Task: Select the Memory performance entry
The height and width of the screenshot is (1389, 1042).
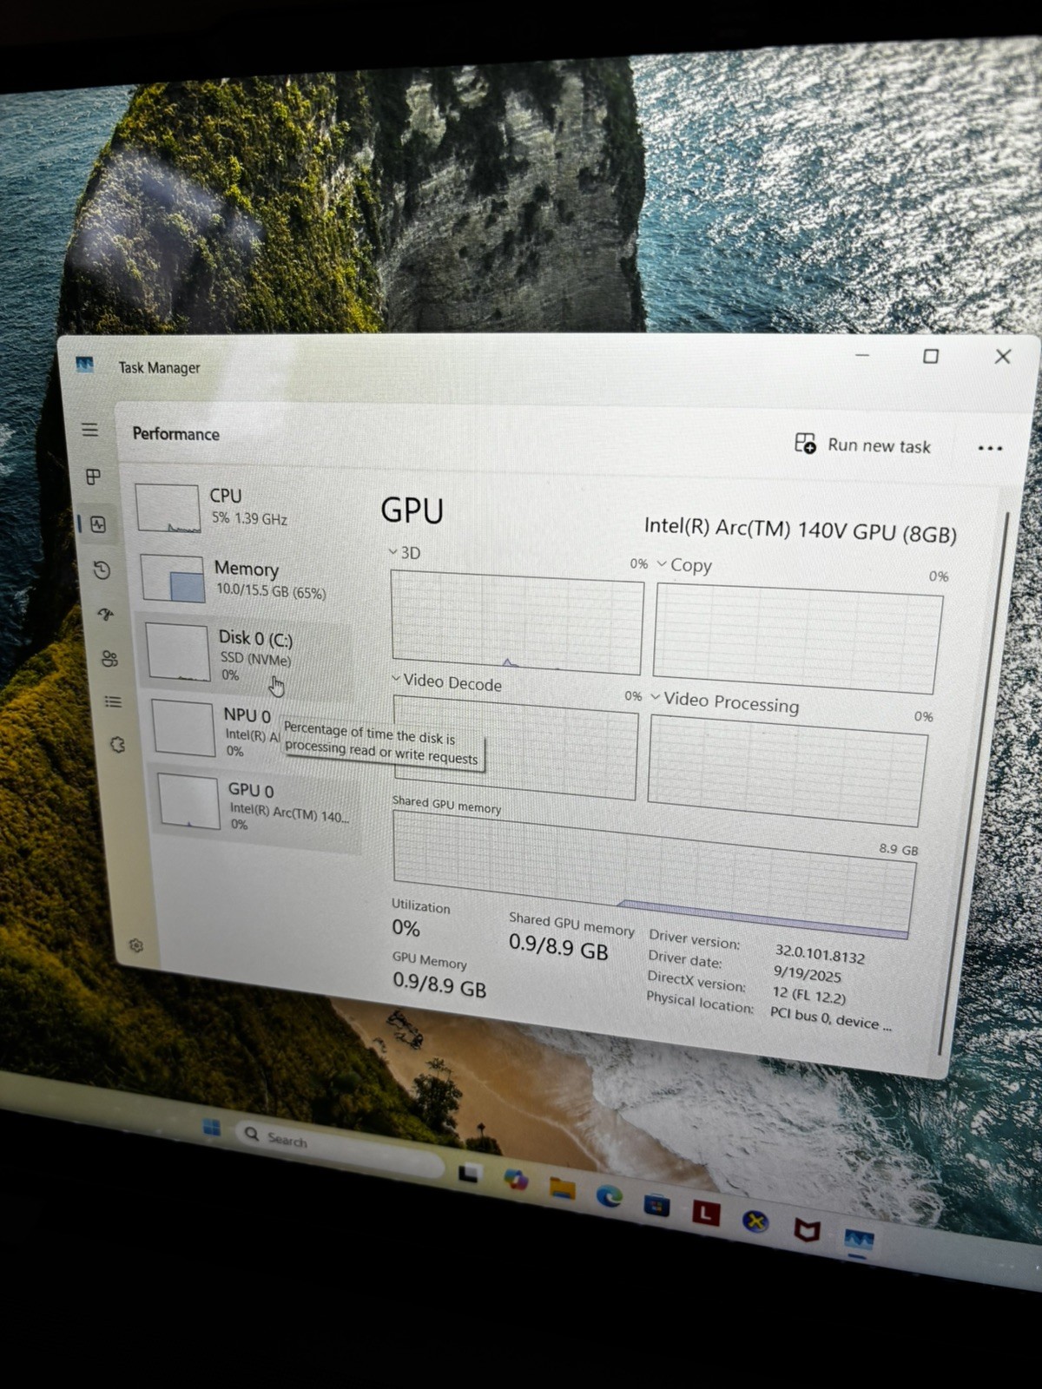Action: click(x=246, y=579)
